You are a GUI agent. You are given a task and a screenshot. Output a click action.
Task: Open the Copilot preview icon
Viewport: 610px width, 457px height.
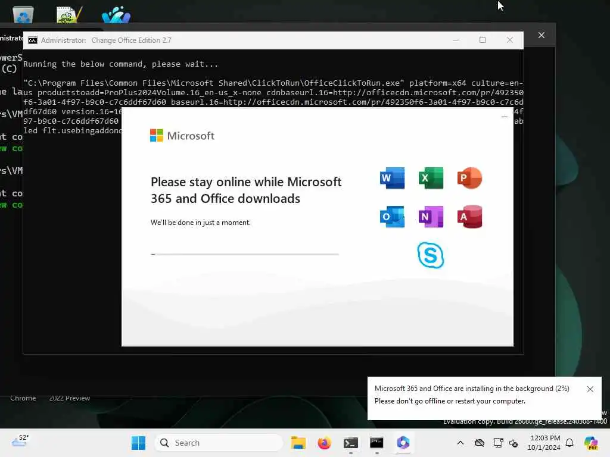click(x=591, y=443)
